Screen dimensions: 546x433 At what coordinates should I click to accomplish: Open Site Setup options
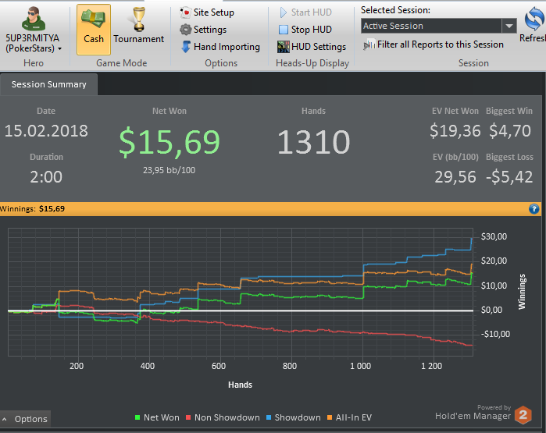tap(207, 13)
